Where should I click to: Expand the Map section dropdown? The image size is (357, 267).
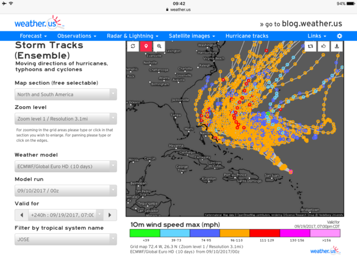point(66,94)
